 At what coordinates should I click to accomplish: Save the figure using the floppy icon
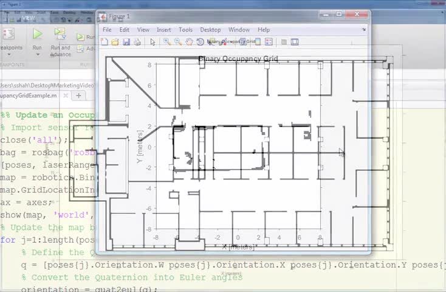coord(126,42)
